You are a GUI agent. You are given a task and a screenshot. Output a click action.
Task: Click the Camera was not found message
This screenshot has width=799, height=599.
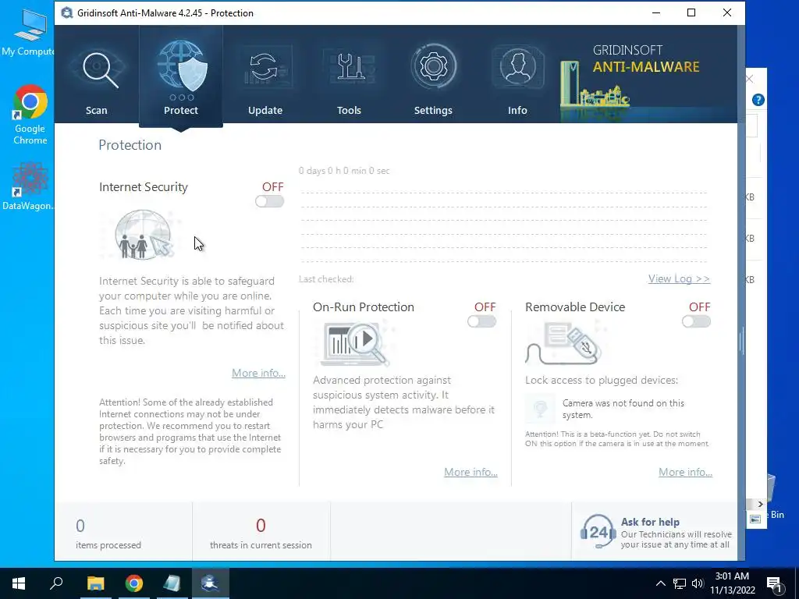coord(623,409)
